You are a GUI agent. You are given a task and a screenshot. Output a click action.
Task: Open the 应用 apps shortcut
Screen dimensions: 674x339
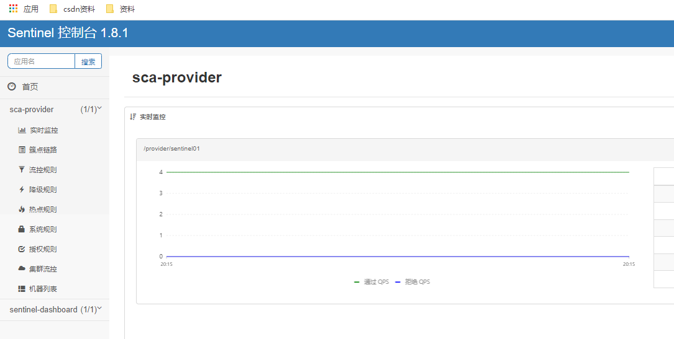(24, 9)
